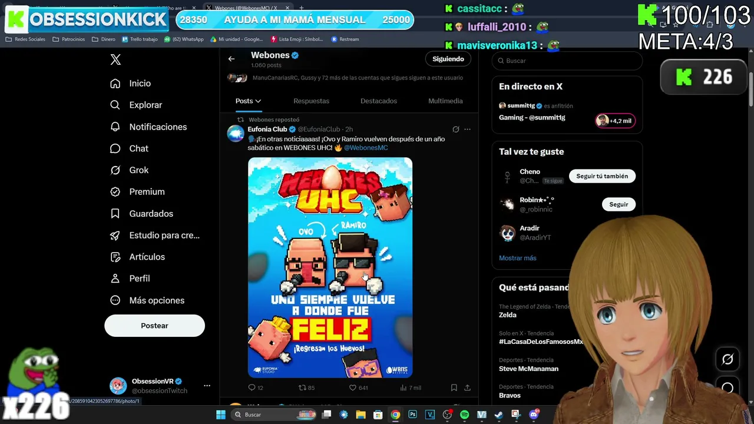Bookmark the Eufonia Club post
Image resolution: width=754 pixels, height=424 pixels.
pos(454,387)
